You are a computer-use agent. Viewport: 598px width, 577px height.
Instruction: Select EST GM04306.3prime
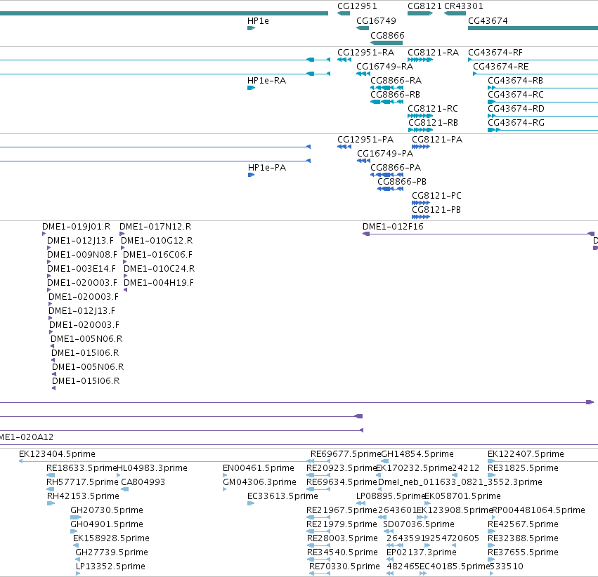click(x=259, y=482)
